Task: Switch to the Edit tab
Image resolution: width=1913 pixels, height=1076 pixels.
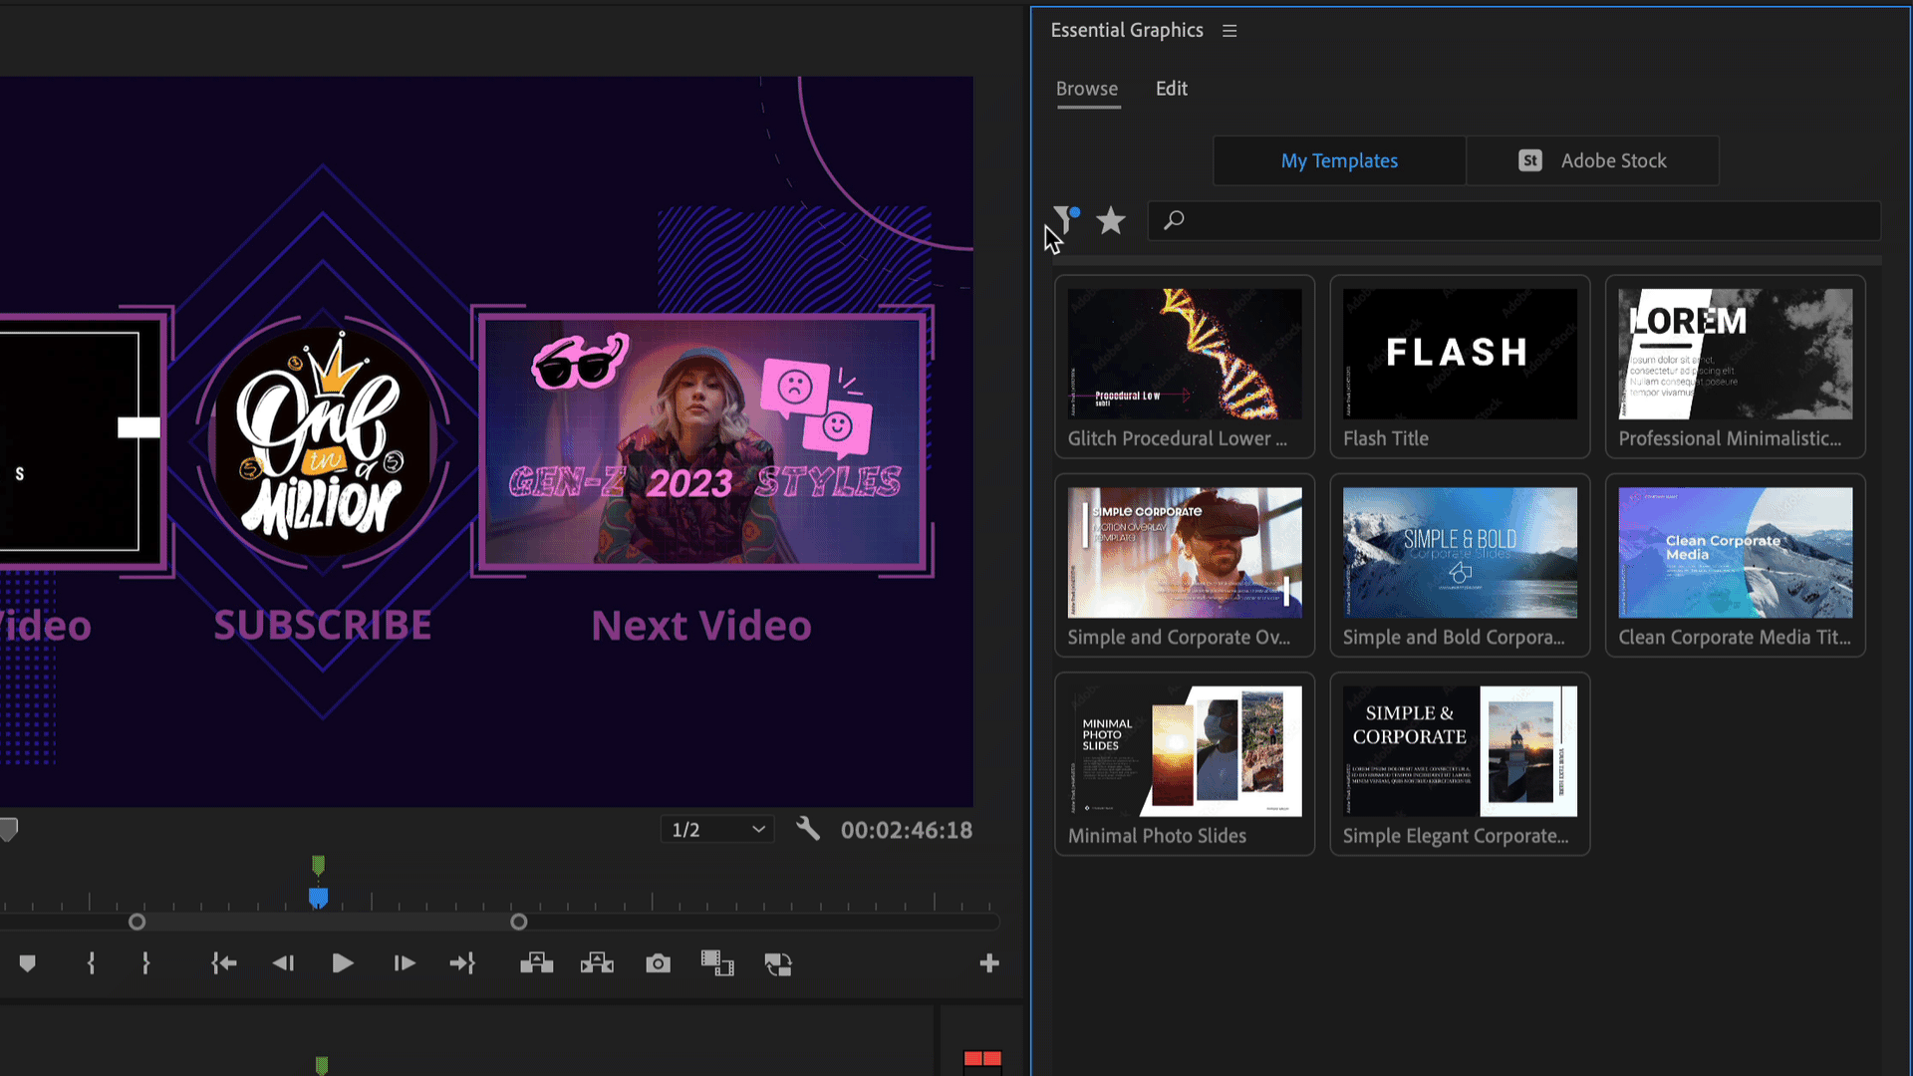Action: click(1171, 89)
